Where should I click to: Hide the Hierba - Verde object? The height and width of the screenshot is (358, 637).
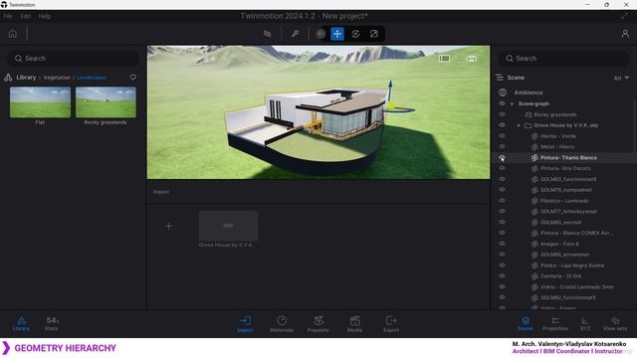point(502,136)
